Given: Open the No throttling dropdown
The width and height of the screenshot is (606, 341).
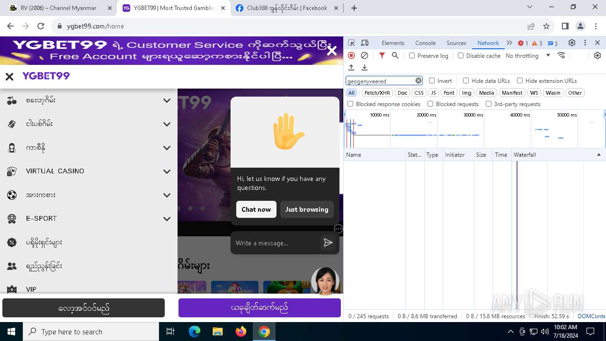Looking at the screenshot, I should [x=528, y=55].
